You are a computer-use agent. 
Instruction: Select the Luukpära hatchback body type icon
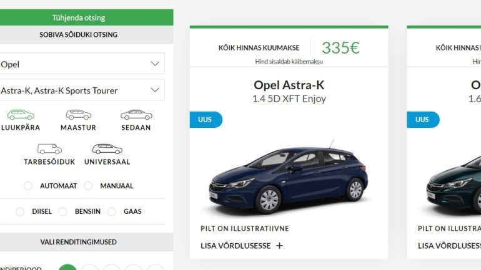click(21, 115)
